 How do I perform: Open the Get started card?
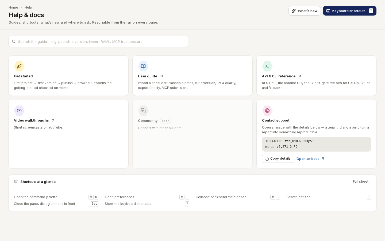[68, 76]
